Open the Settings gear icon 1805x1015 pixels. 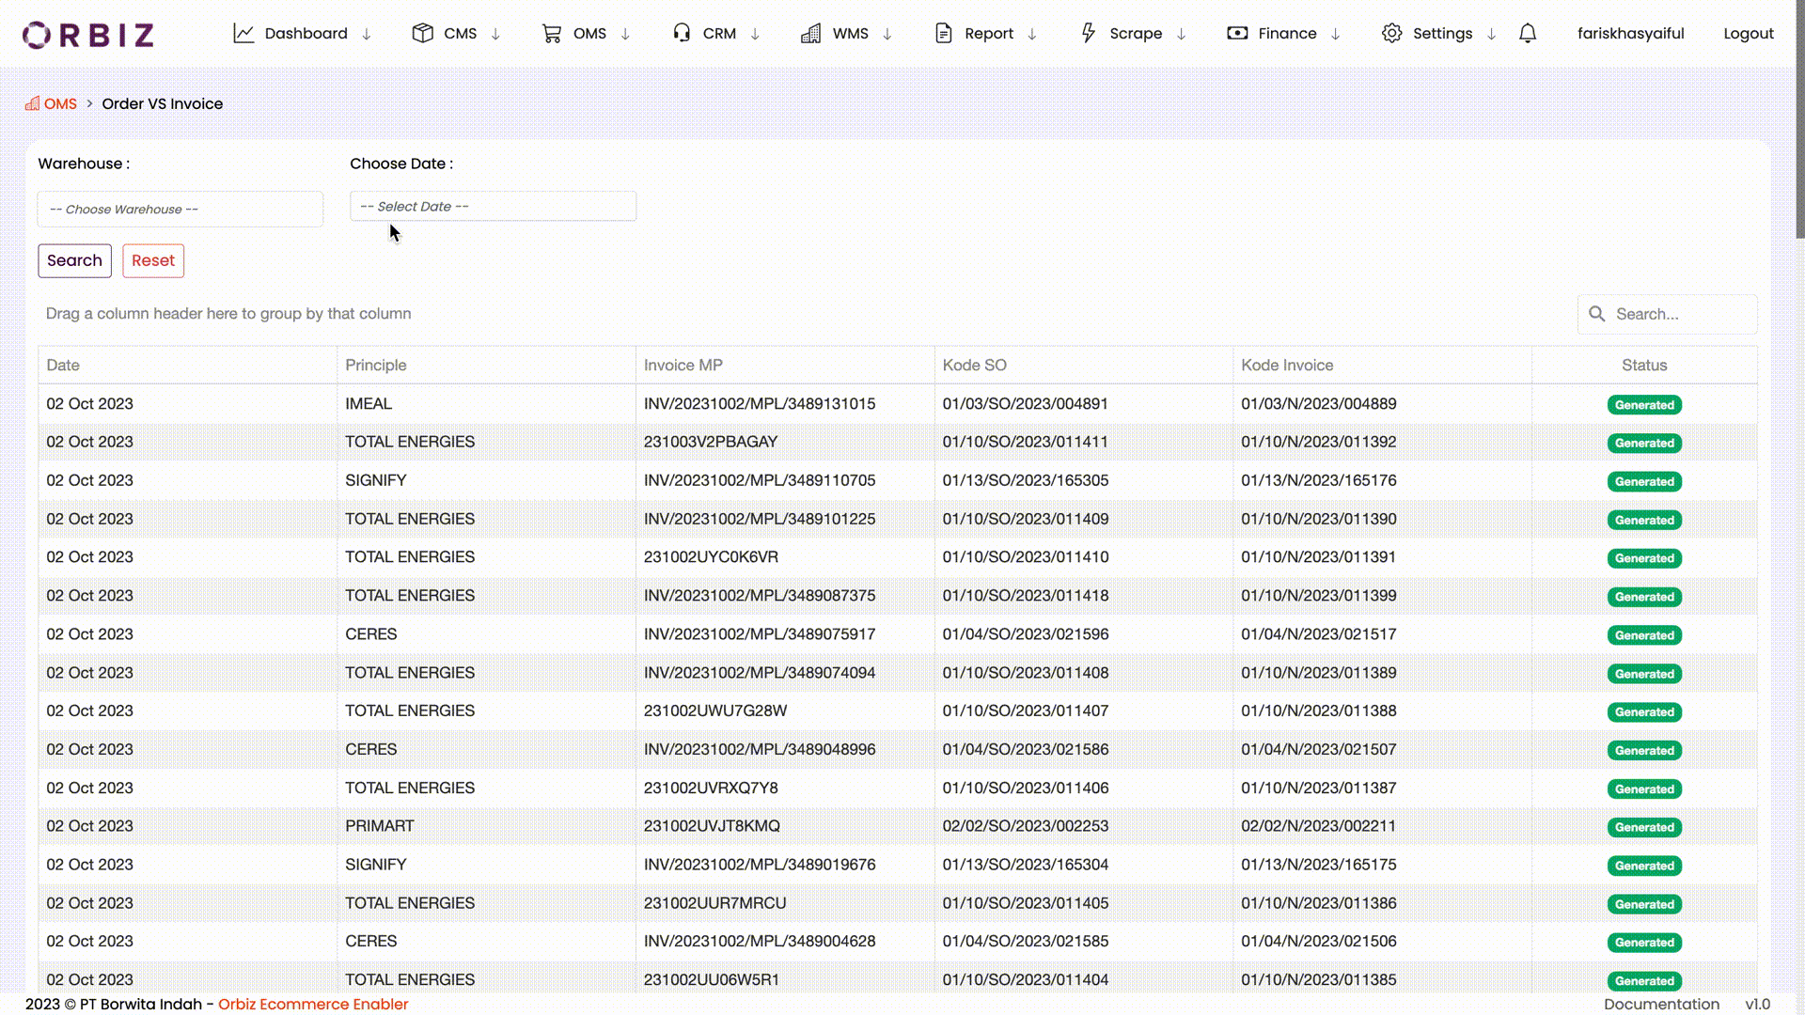1391,32
